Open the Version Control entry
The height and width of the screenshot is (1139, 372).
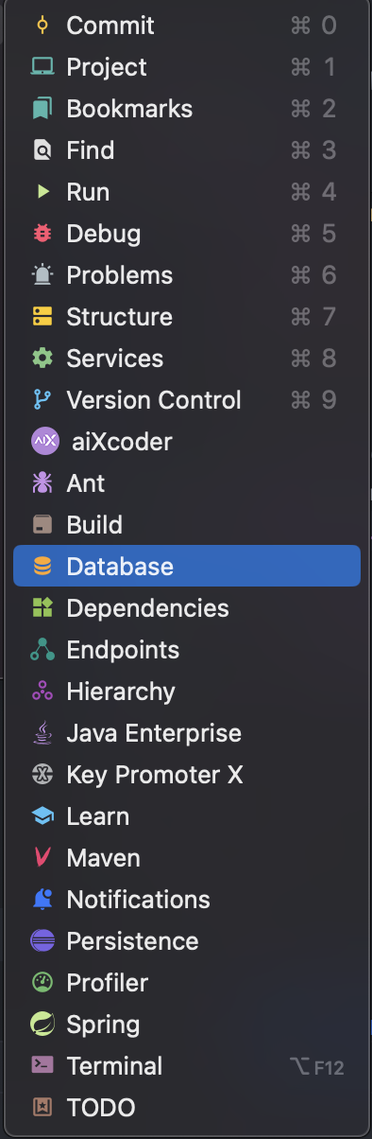[x=187, y=400]
